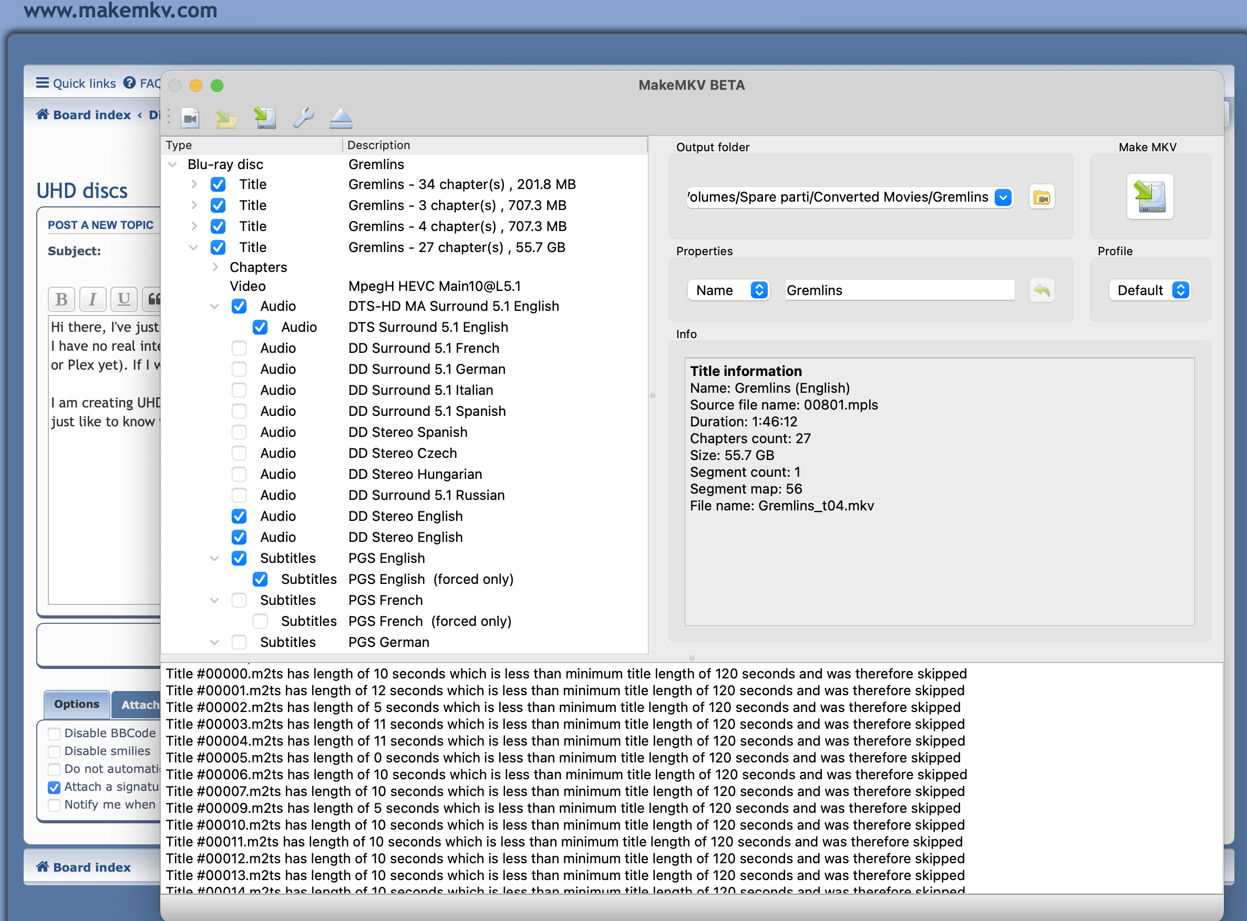Click the Set output folder browse icon

(1041, 197)
